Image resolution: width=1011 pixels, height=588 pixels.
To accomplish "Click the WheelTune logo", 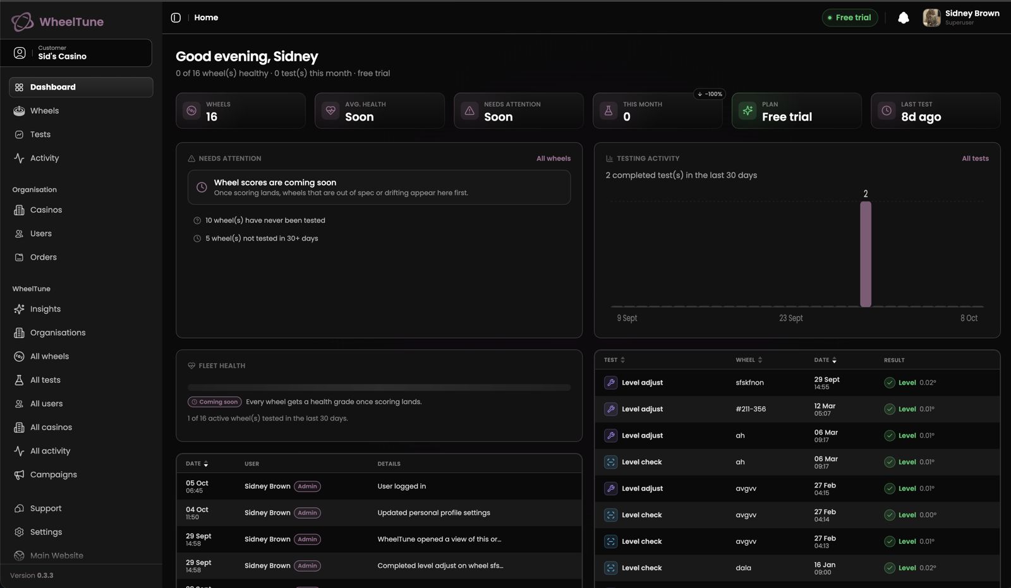I will tap(58, 21).
